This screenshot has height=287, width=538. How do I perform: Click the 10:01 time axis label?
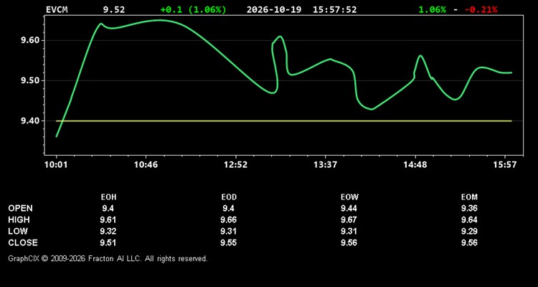(x=56, y=165)
